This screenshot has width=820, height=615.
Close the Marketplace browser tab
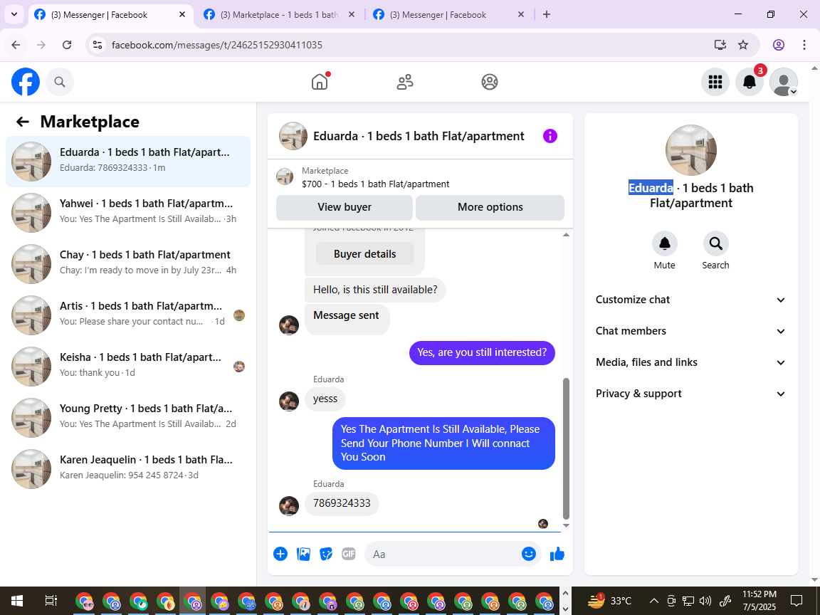click(352, 15)
